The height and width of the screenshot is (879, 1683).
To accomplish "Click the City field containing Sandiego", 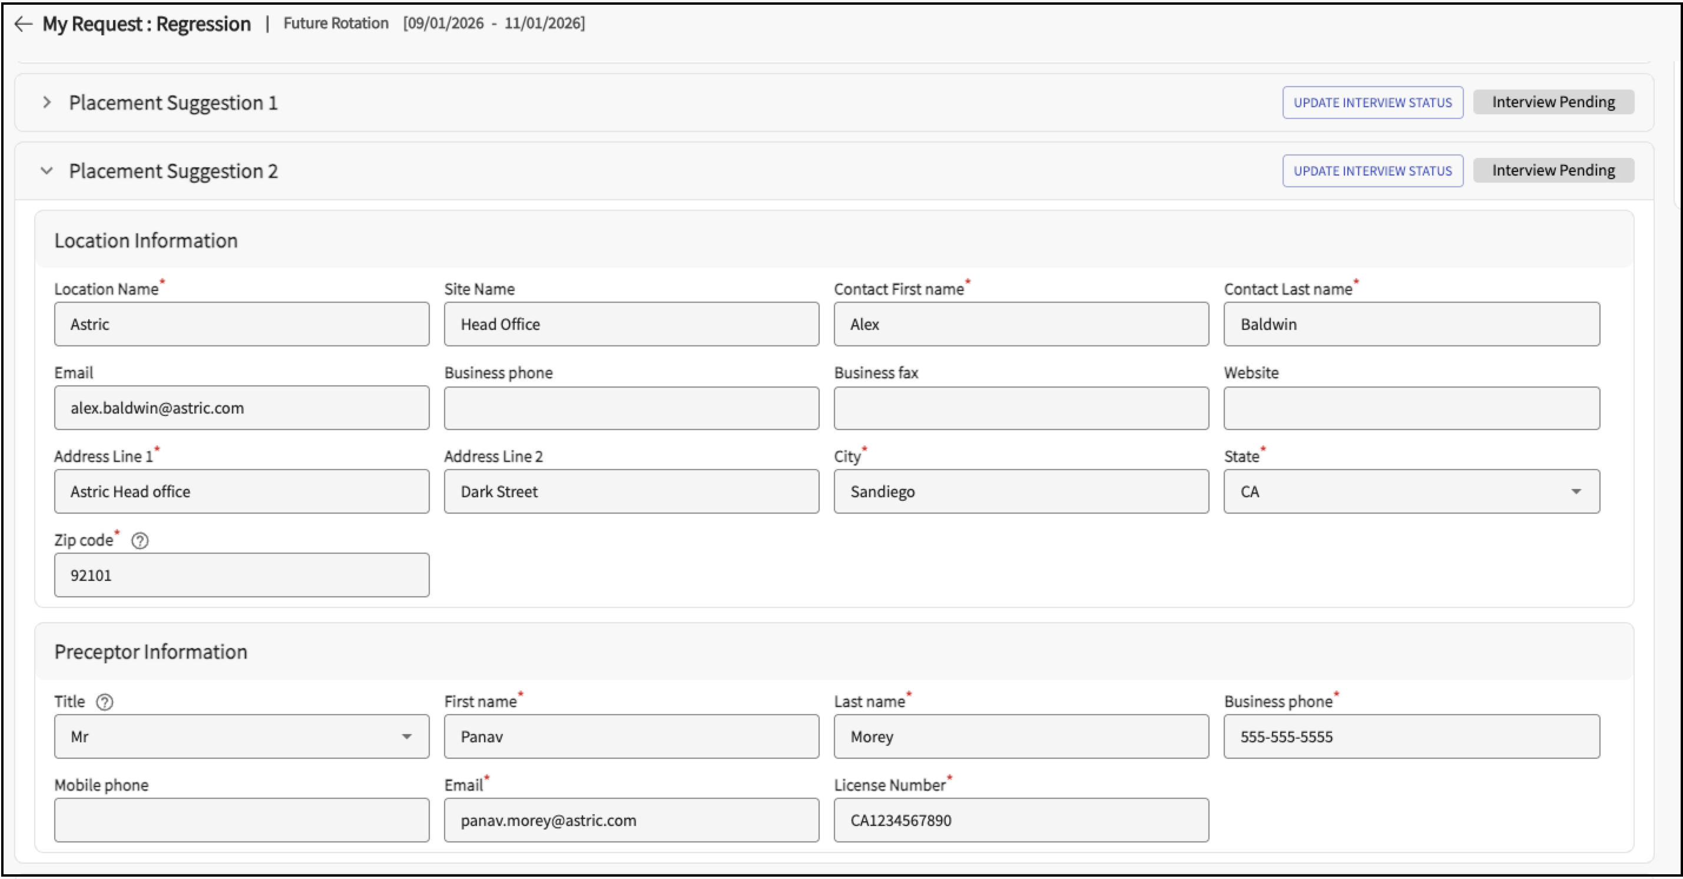I will (x=1021, y=491).
